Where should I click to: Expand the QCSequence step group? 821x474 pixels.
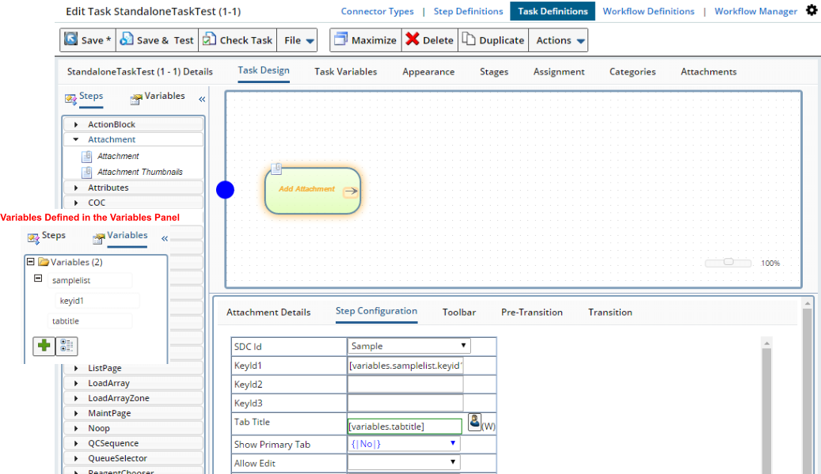pos(77,443)
